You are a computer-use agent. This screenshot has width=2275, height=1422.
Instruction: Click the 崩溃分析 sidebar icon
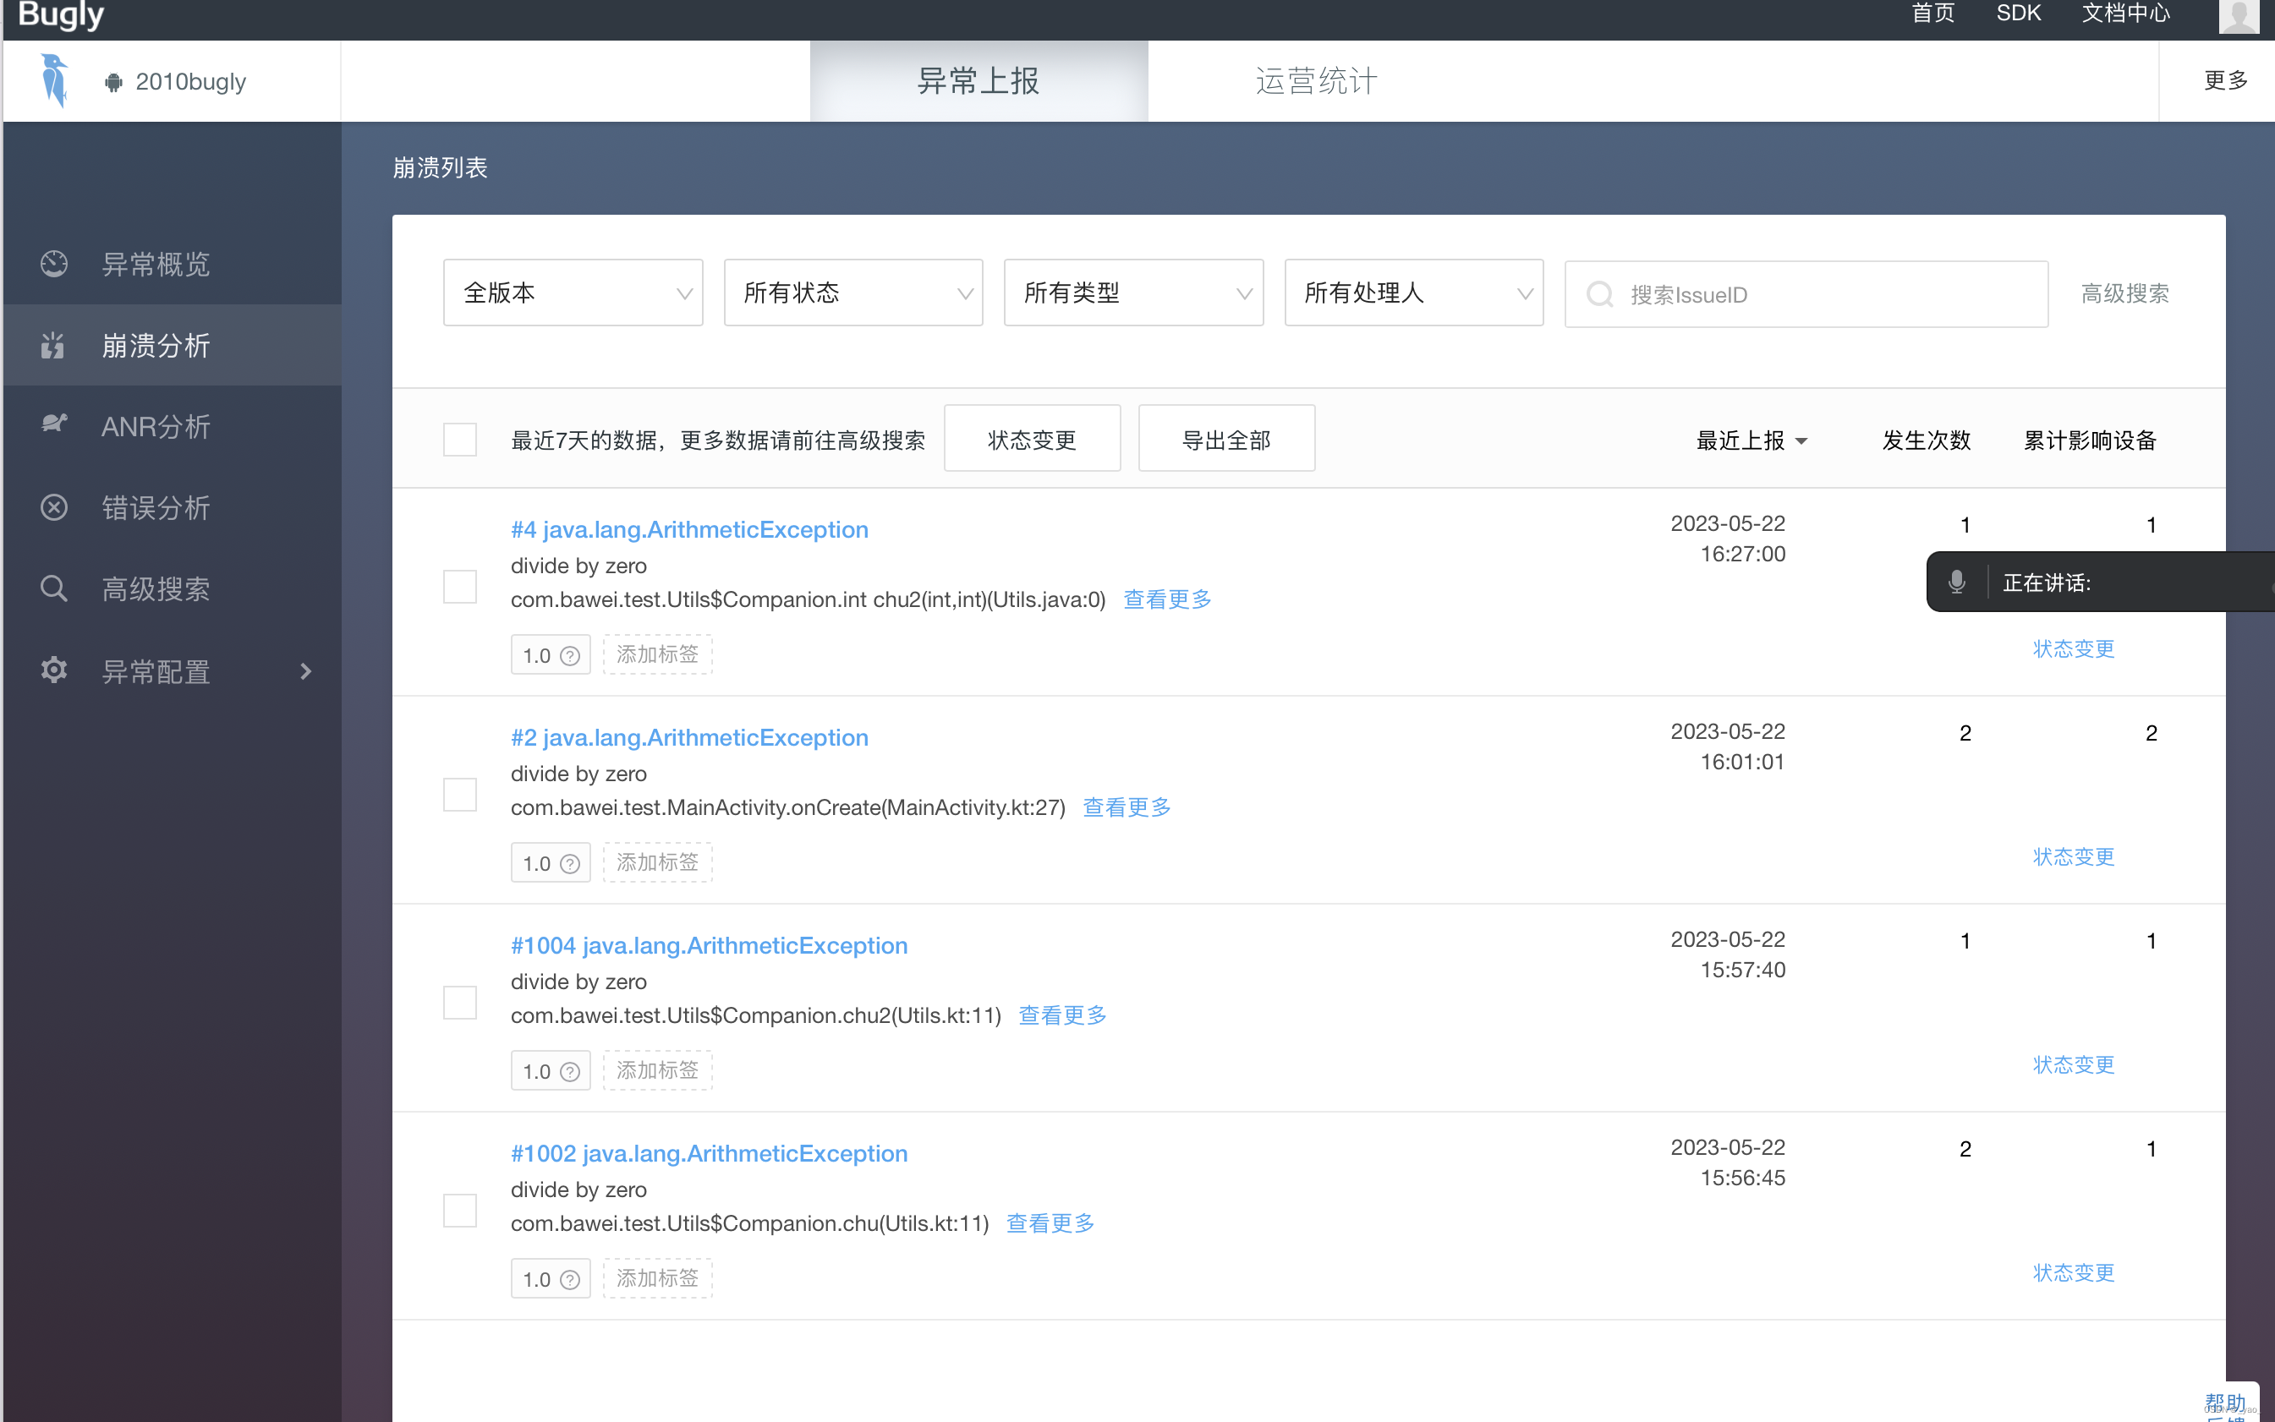53,345
